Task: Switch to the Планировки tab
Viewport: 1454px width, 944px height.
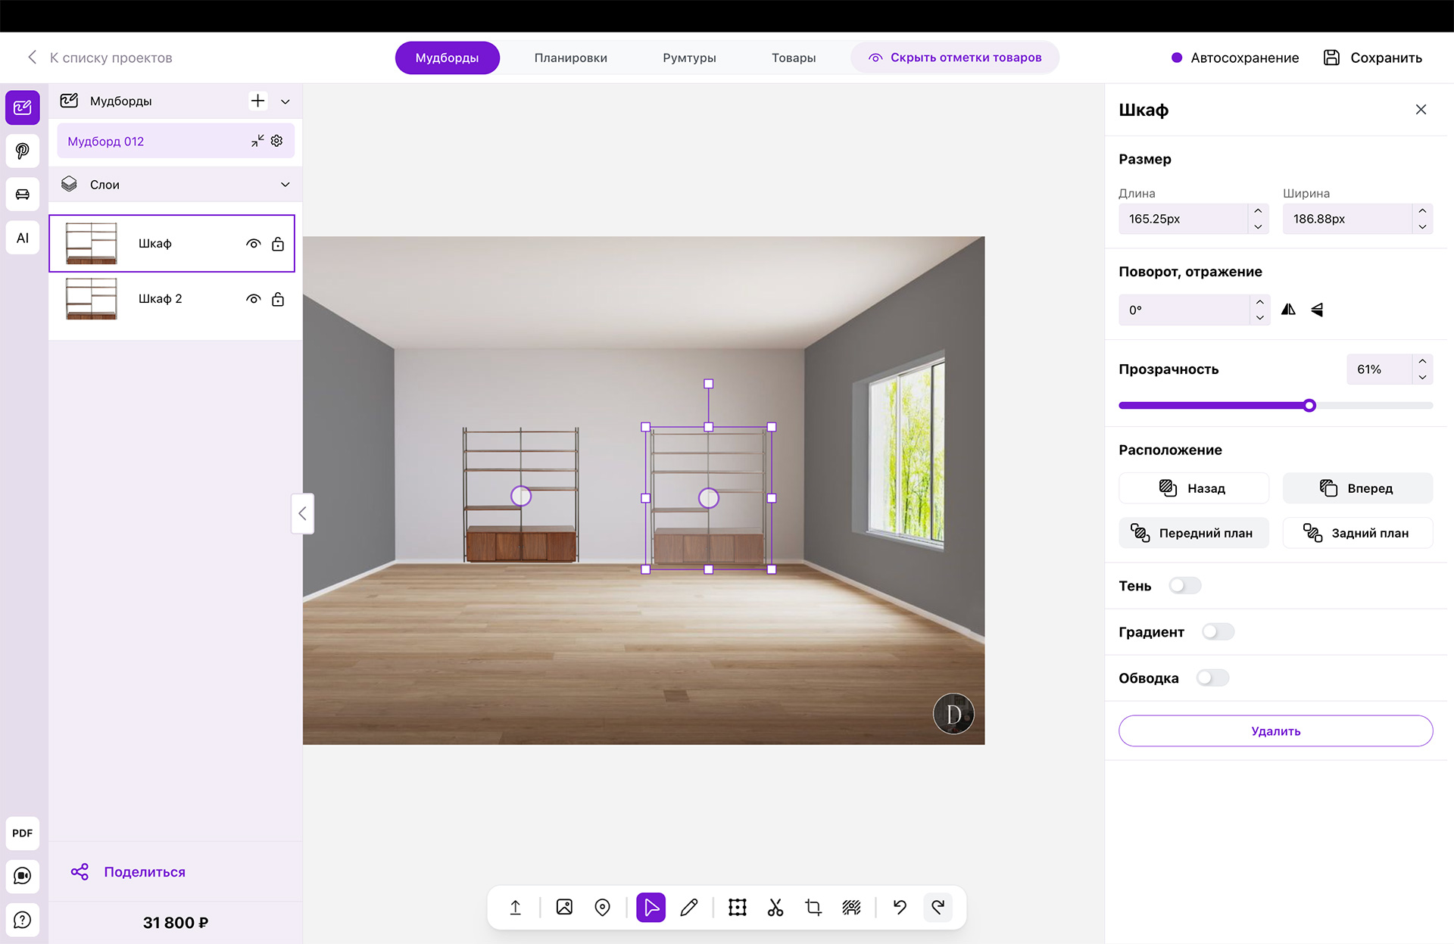Action: 570,58
